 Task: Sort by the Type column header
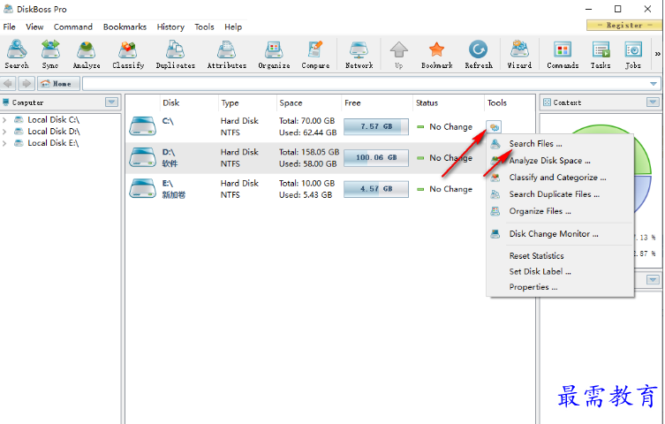[230, 102]
